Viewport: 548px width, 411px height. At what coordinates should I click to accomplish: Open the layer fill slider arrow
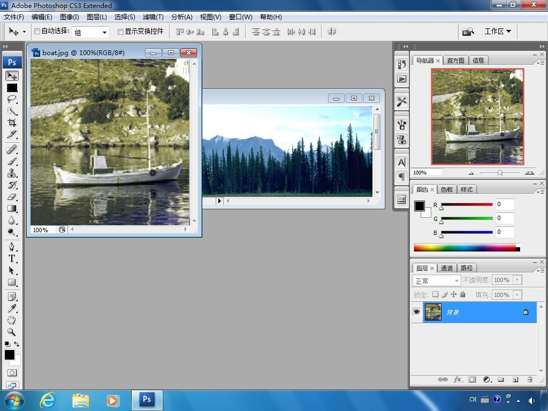[x=517, y=295]
